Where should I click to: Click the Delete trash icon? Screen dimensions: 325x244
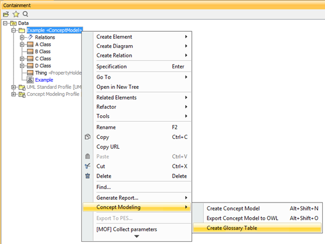coord(88,176)
